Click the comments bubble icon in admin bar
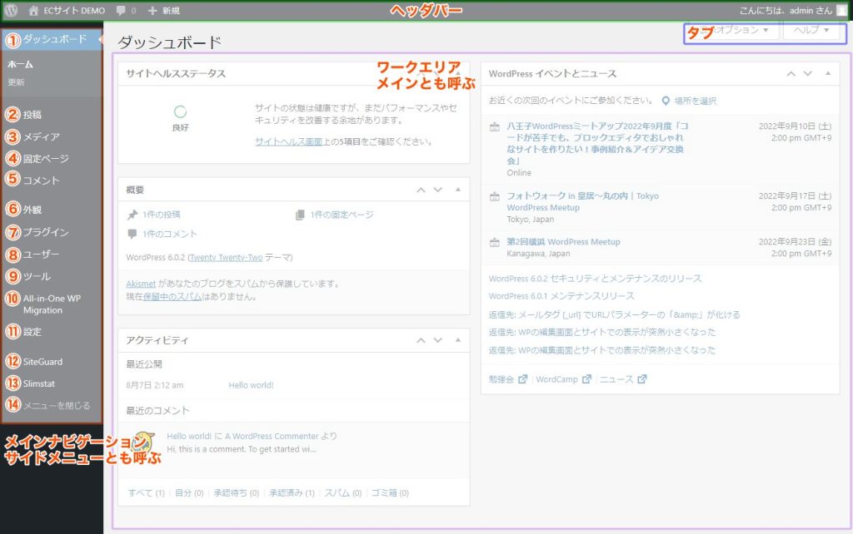 click(x=122, y=11)
